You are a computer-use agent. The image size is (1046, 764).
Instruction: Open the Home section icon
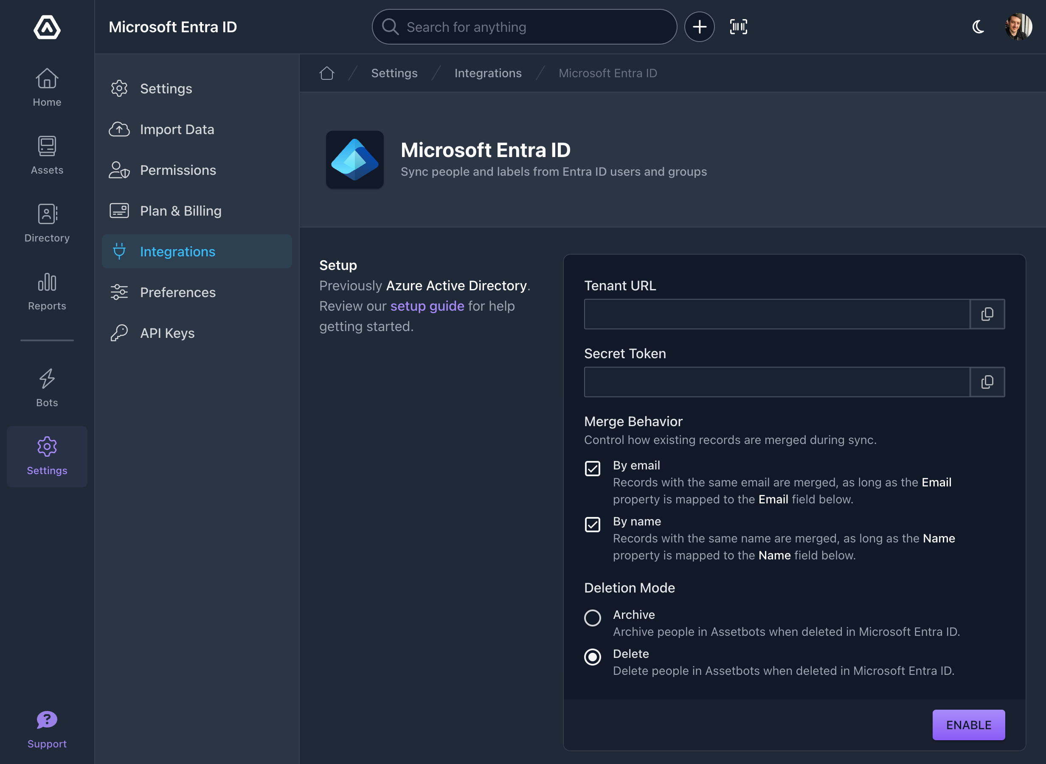47,78
